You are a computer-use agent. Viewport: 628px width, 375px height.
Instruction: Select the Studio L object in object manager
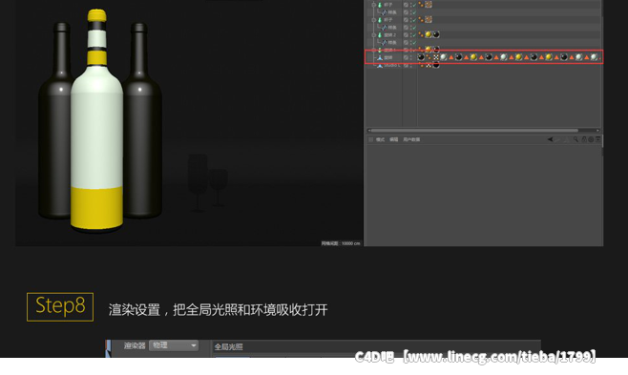391,65
